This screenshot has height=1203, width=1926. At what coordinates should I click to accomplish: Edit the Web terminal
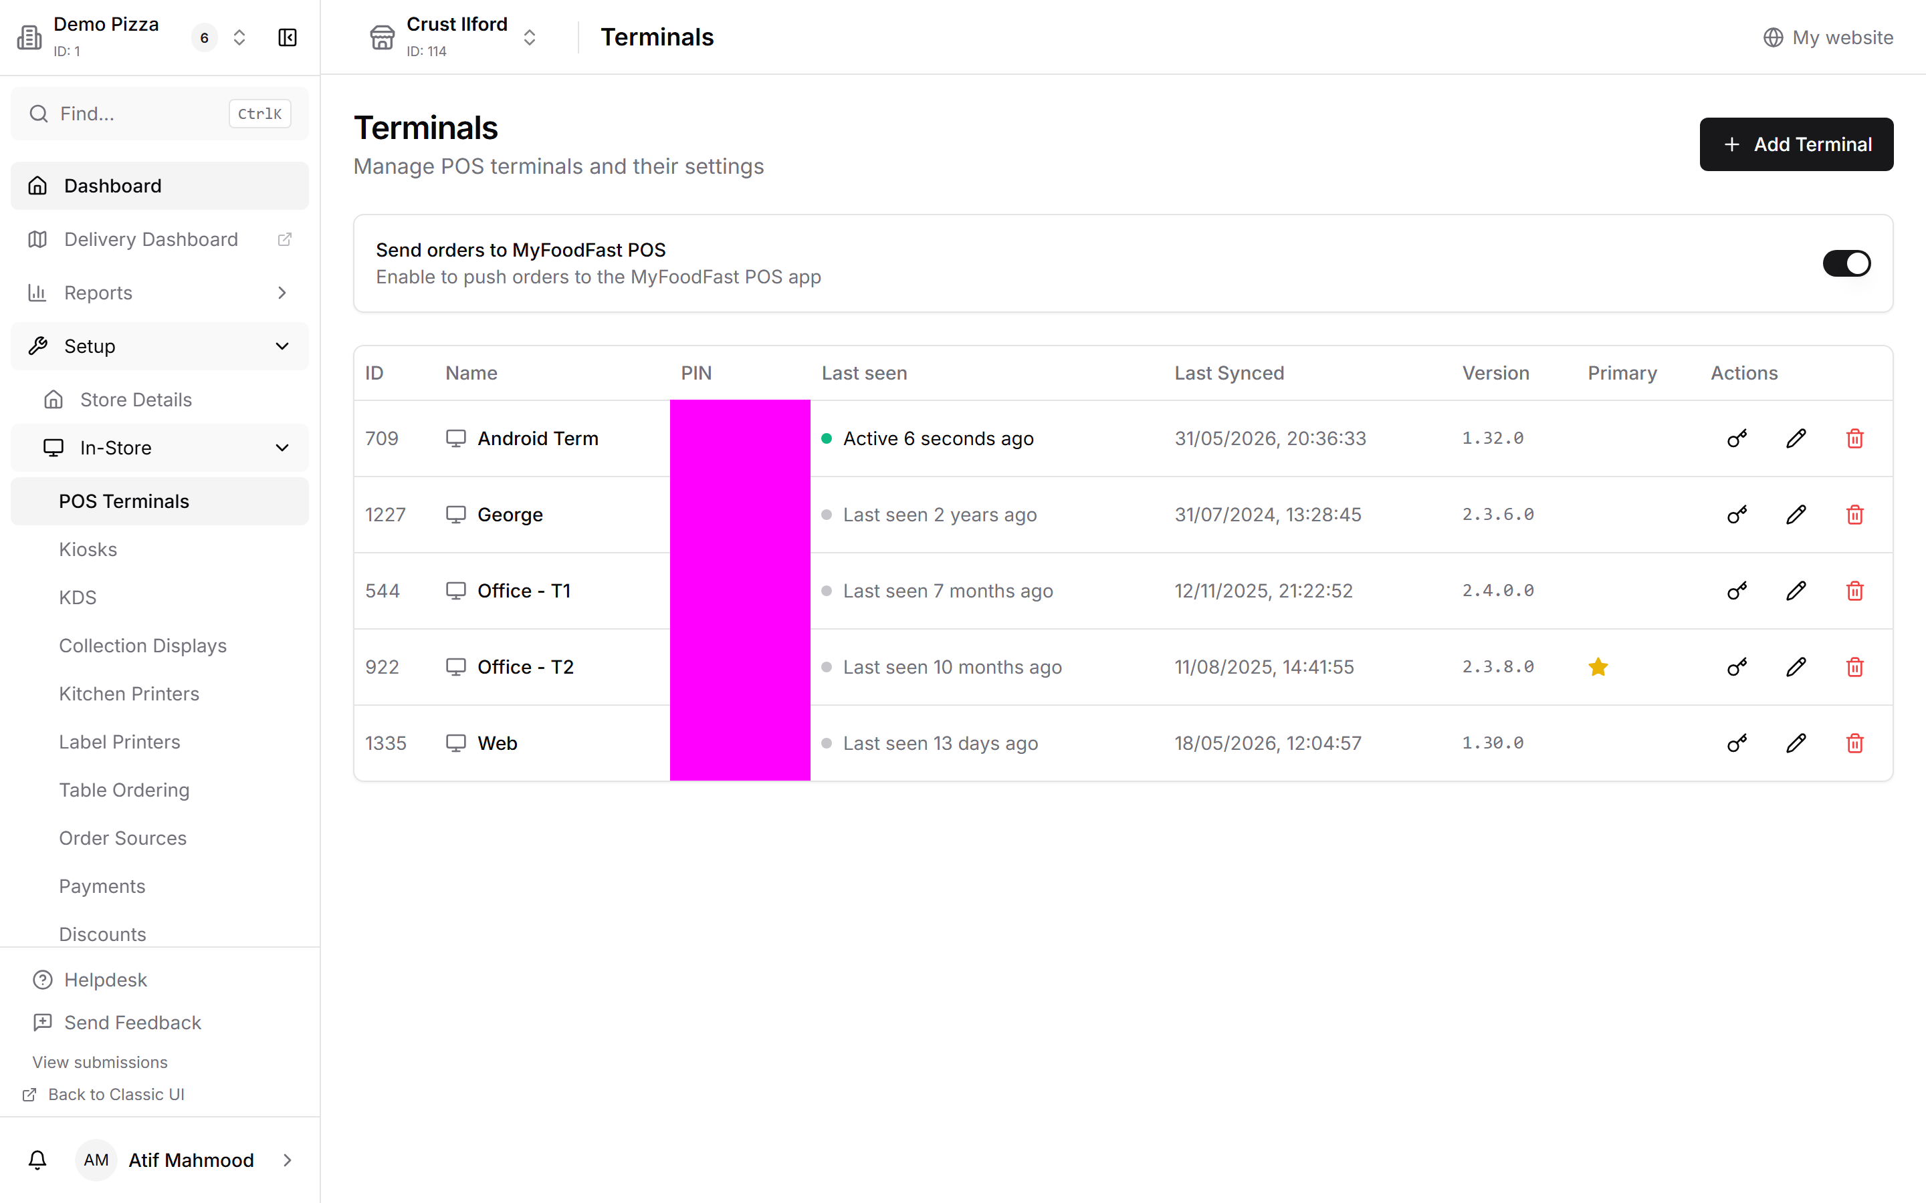(1796, 743)
